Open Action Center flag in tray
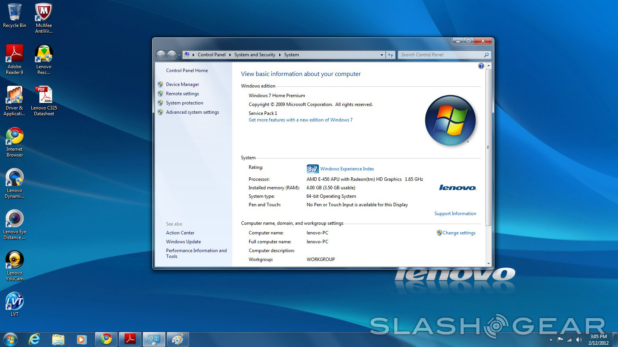The height and width of the screenshot is (347, 618). pos(560,340)
